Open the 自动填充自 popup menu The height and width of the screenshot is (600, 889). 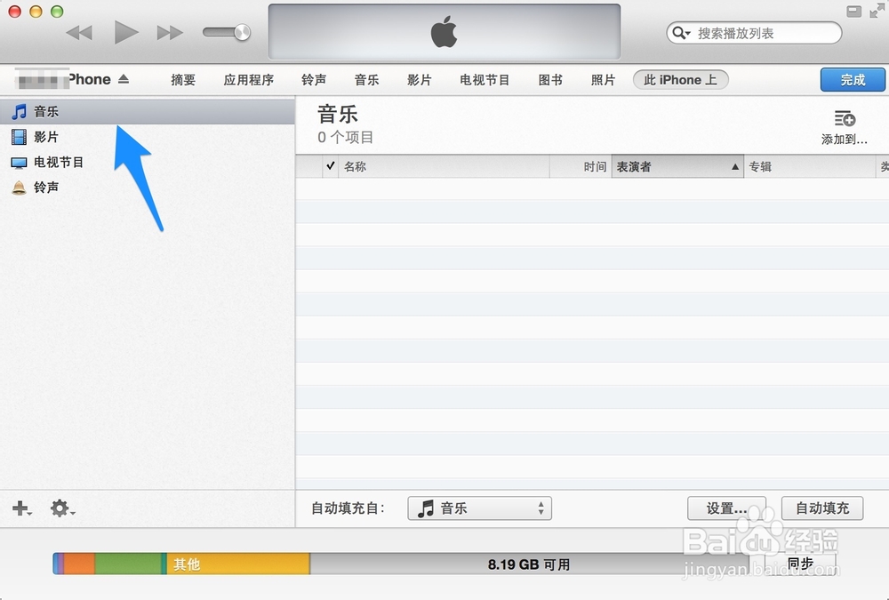479,508
